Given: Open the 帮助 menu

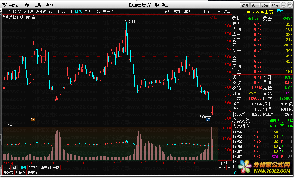Looking at the screenshot, I should click(x=49, y=5).
